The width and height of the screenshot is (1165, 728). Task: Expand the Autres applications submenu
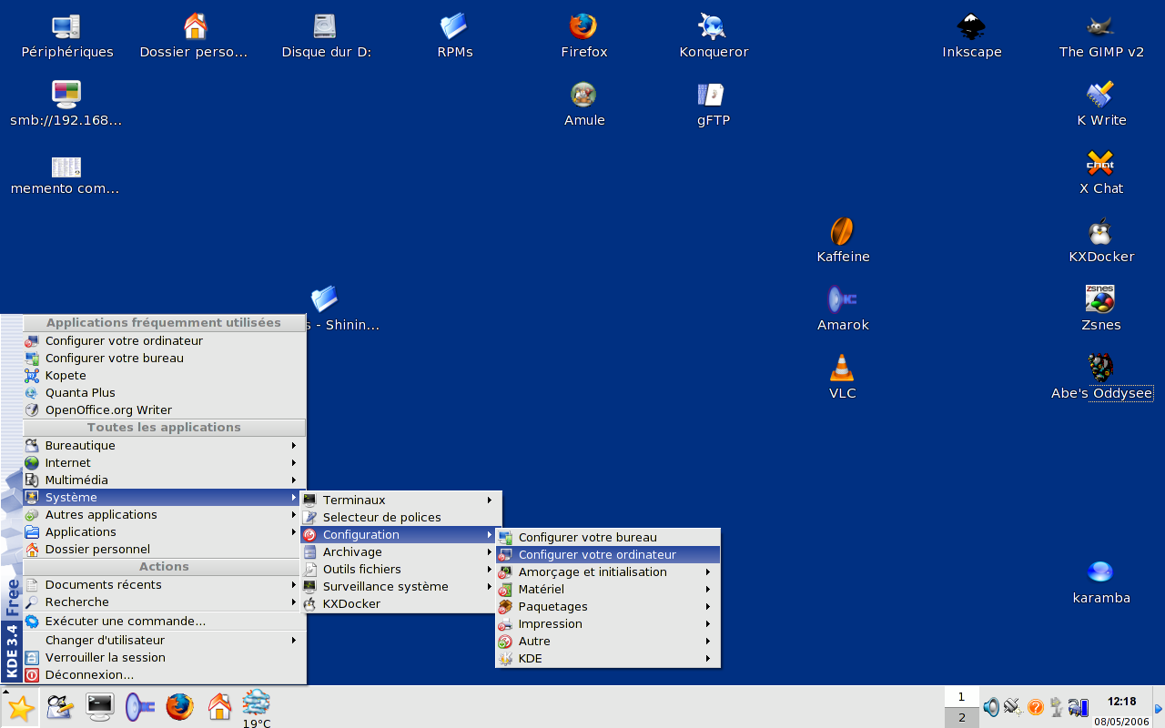tap(165, 515)
